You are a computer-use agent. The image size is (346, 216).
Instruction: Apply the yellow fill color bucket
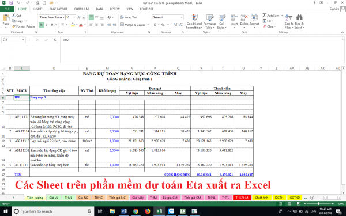click(73, 25)
